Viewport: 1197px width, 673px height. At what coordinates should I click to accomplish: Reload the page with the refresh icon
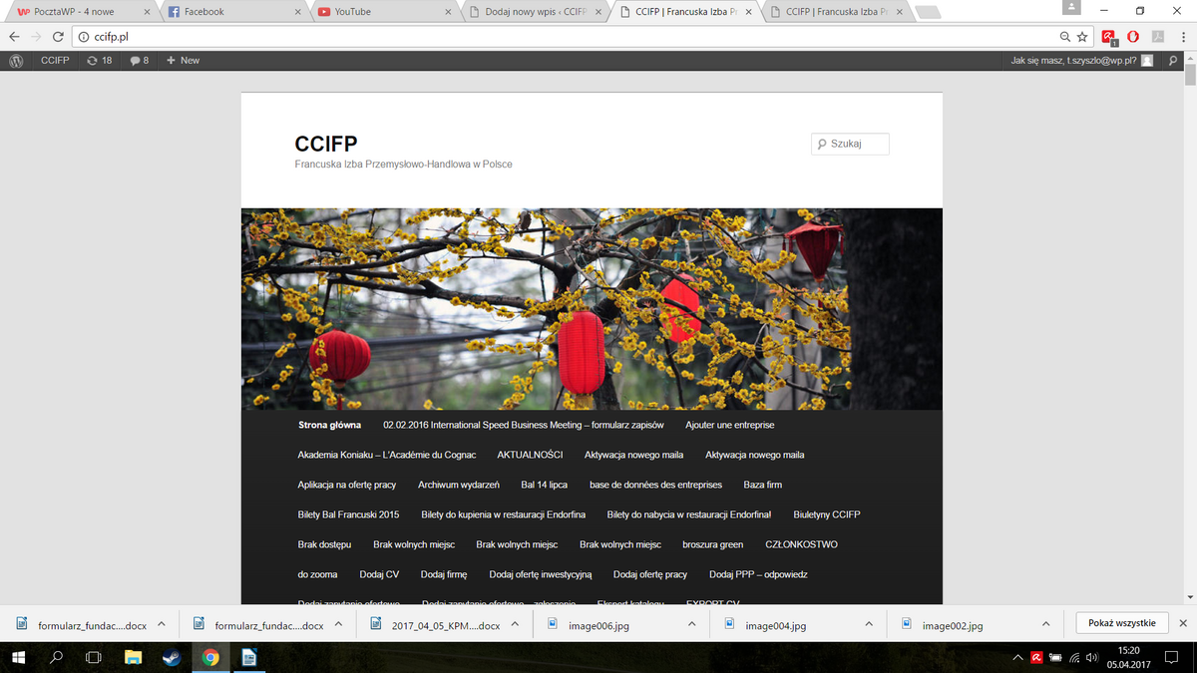pos(58,37)
